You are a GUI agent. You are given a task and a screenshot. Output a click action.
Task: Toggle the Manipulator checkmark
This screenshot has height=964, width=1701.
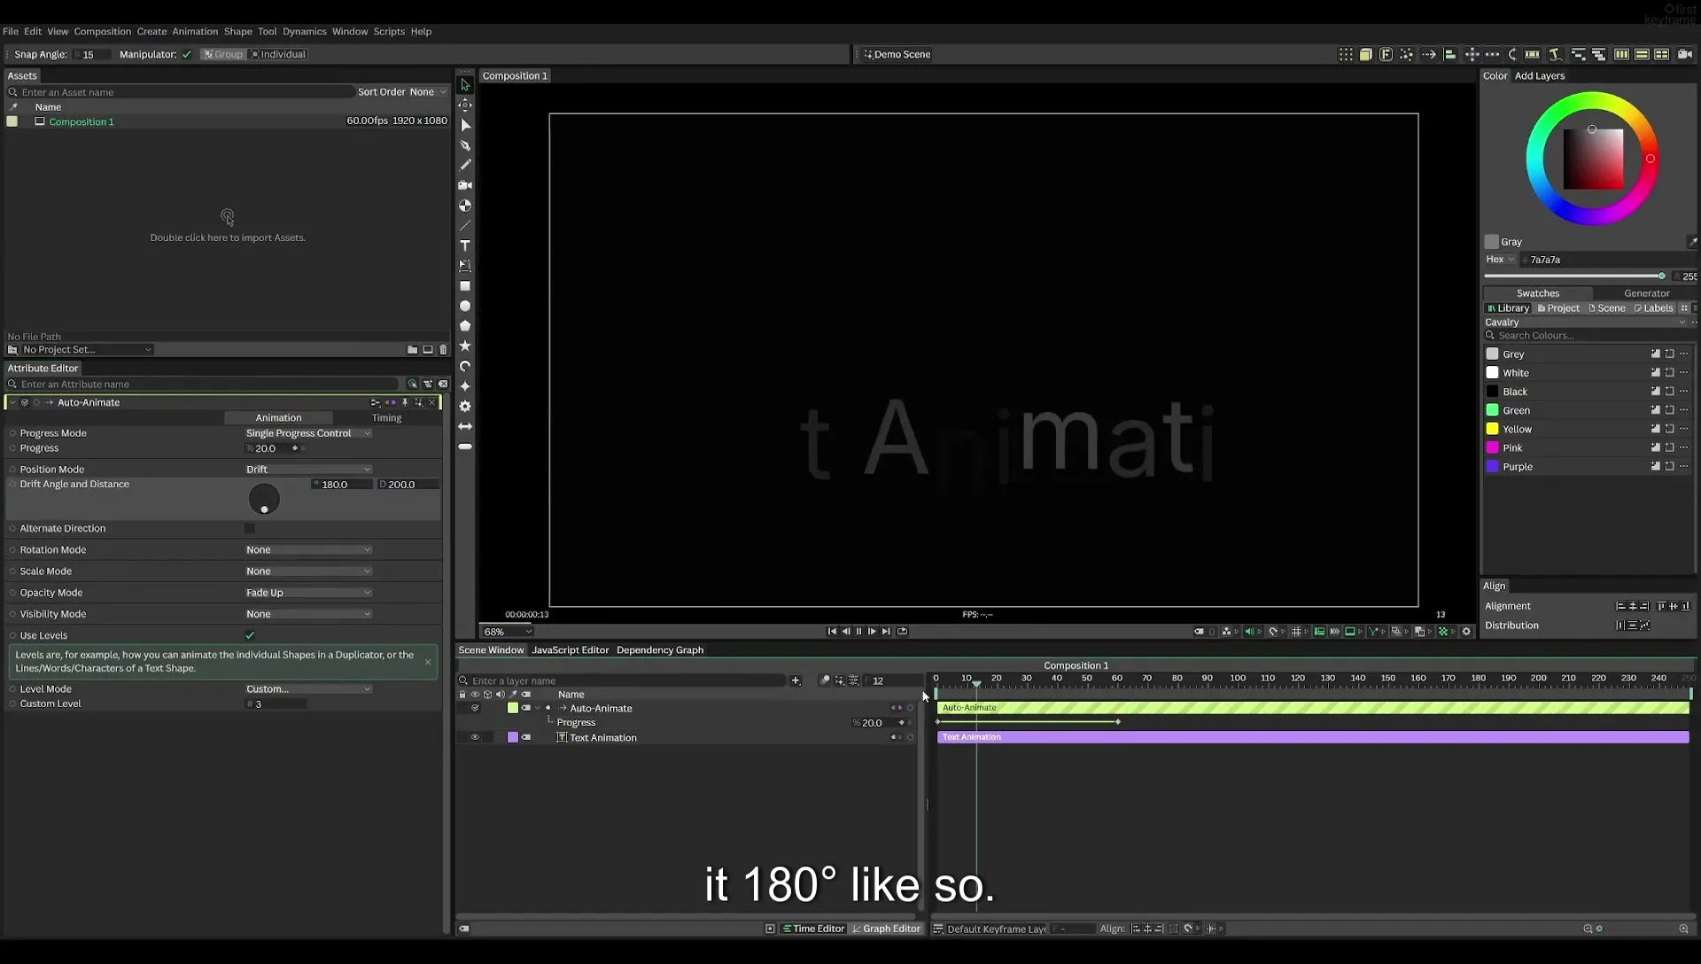187,54
